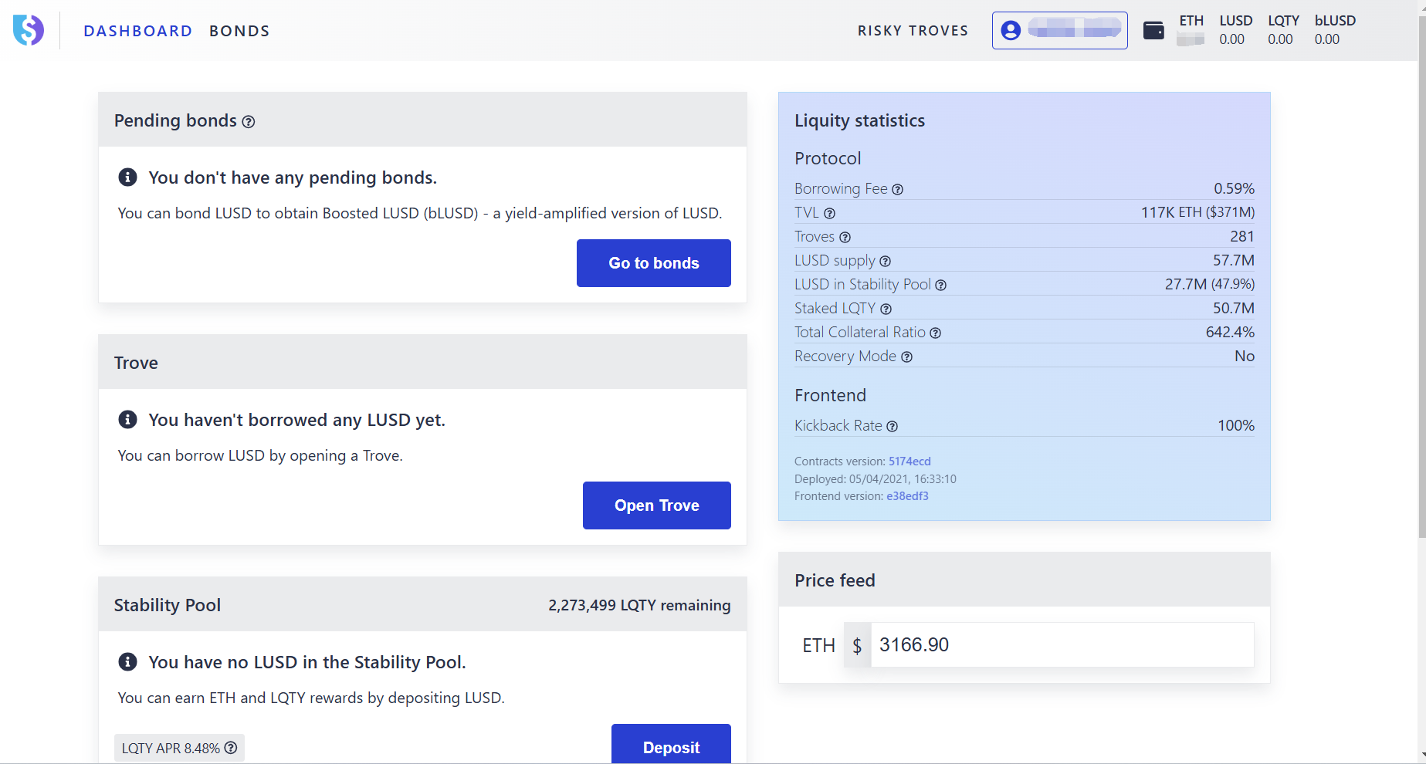Click the Deployed date text
The width and height of the screenshot is (1426, 764).
pyautogui.click(x=876, y=479)
